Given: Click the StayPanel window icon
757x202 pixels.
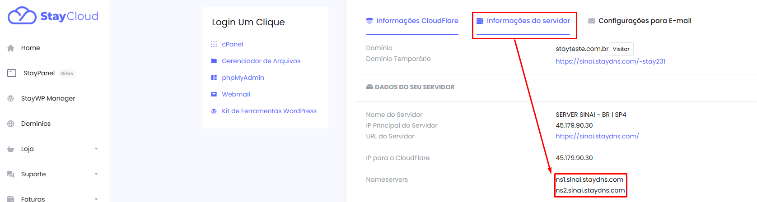Looking at the screenshot, I should pos(12,73).
